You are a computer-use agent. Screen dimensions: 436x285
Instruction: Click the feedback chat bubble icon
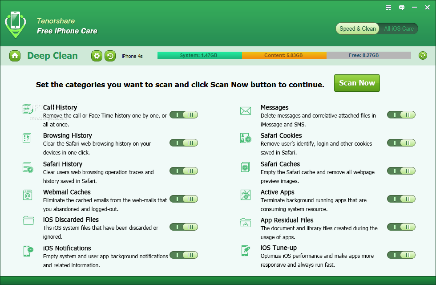click(401, 8)
